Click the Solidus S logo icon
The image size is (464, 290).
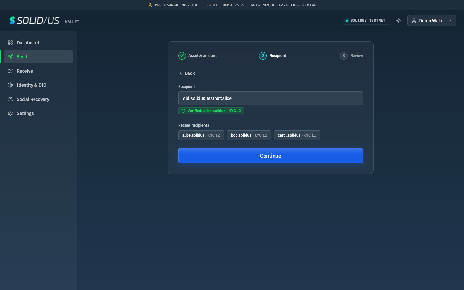[12, 21]
